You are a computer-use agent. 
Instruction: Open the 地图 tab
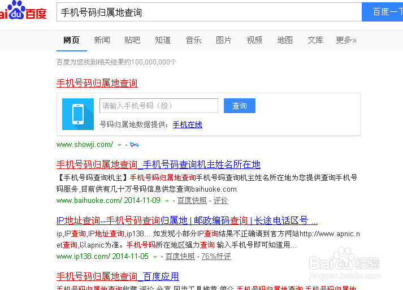tap(285, 40)
